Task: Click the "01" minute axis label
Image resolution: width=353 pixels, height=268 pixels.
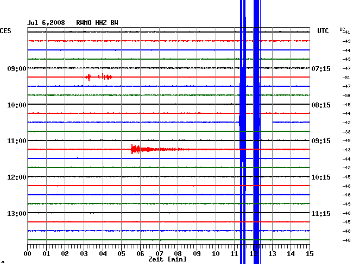Action: 46,254
